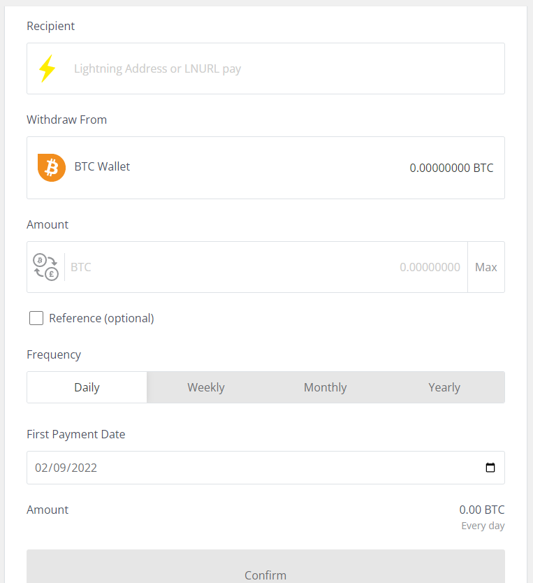Tick the Reference (optional) checkbox
Screen dimensions: 533x583
pyautogui.click(x=36, y=318)
